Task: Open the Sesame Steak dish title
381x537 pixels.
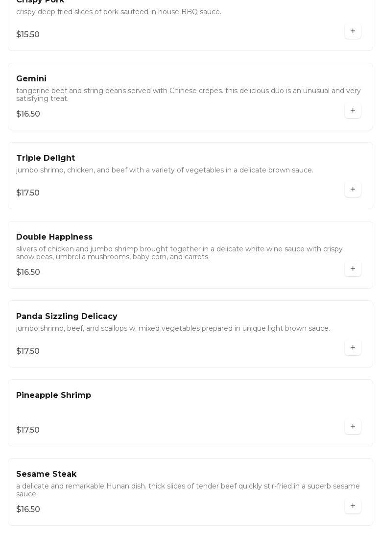Action: [46, 474]
